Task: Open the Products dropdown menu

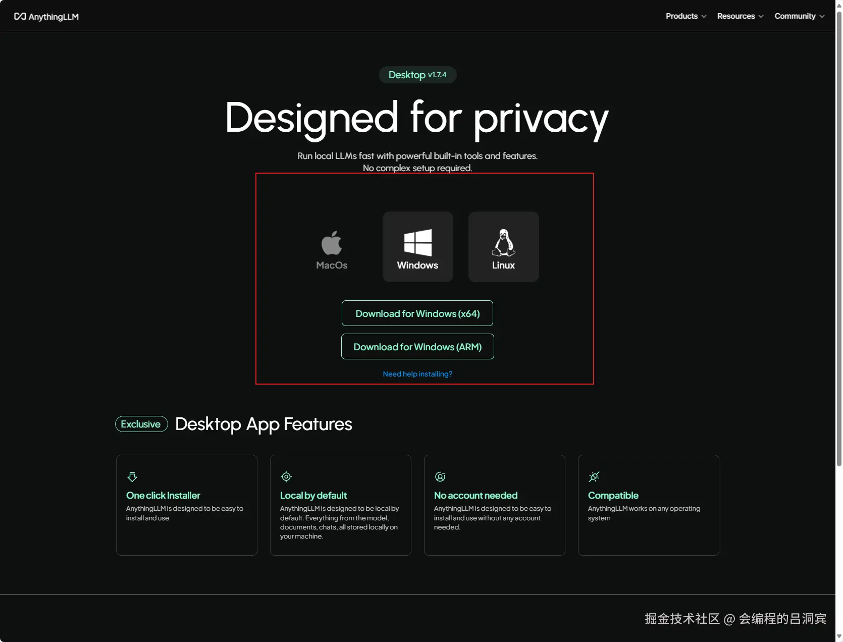Action: [x=686, y=16]
